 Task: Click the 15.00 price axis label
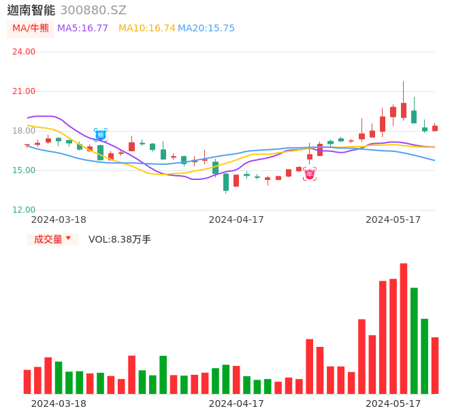click(24, 170)
